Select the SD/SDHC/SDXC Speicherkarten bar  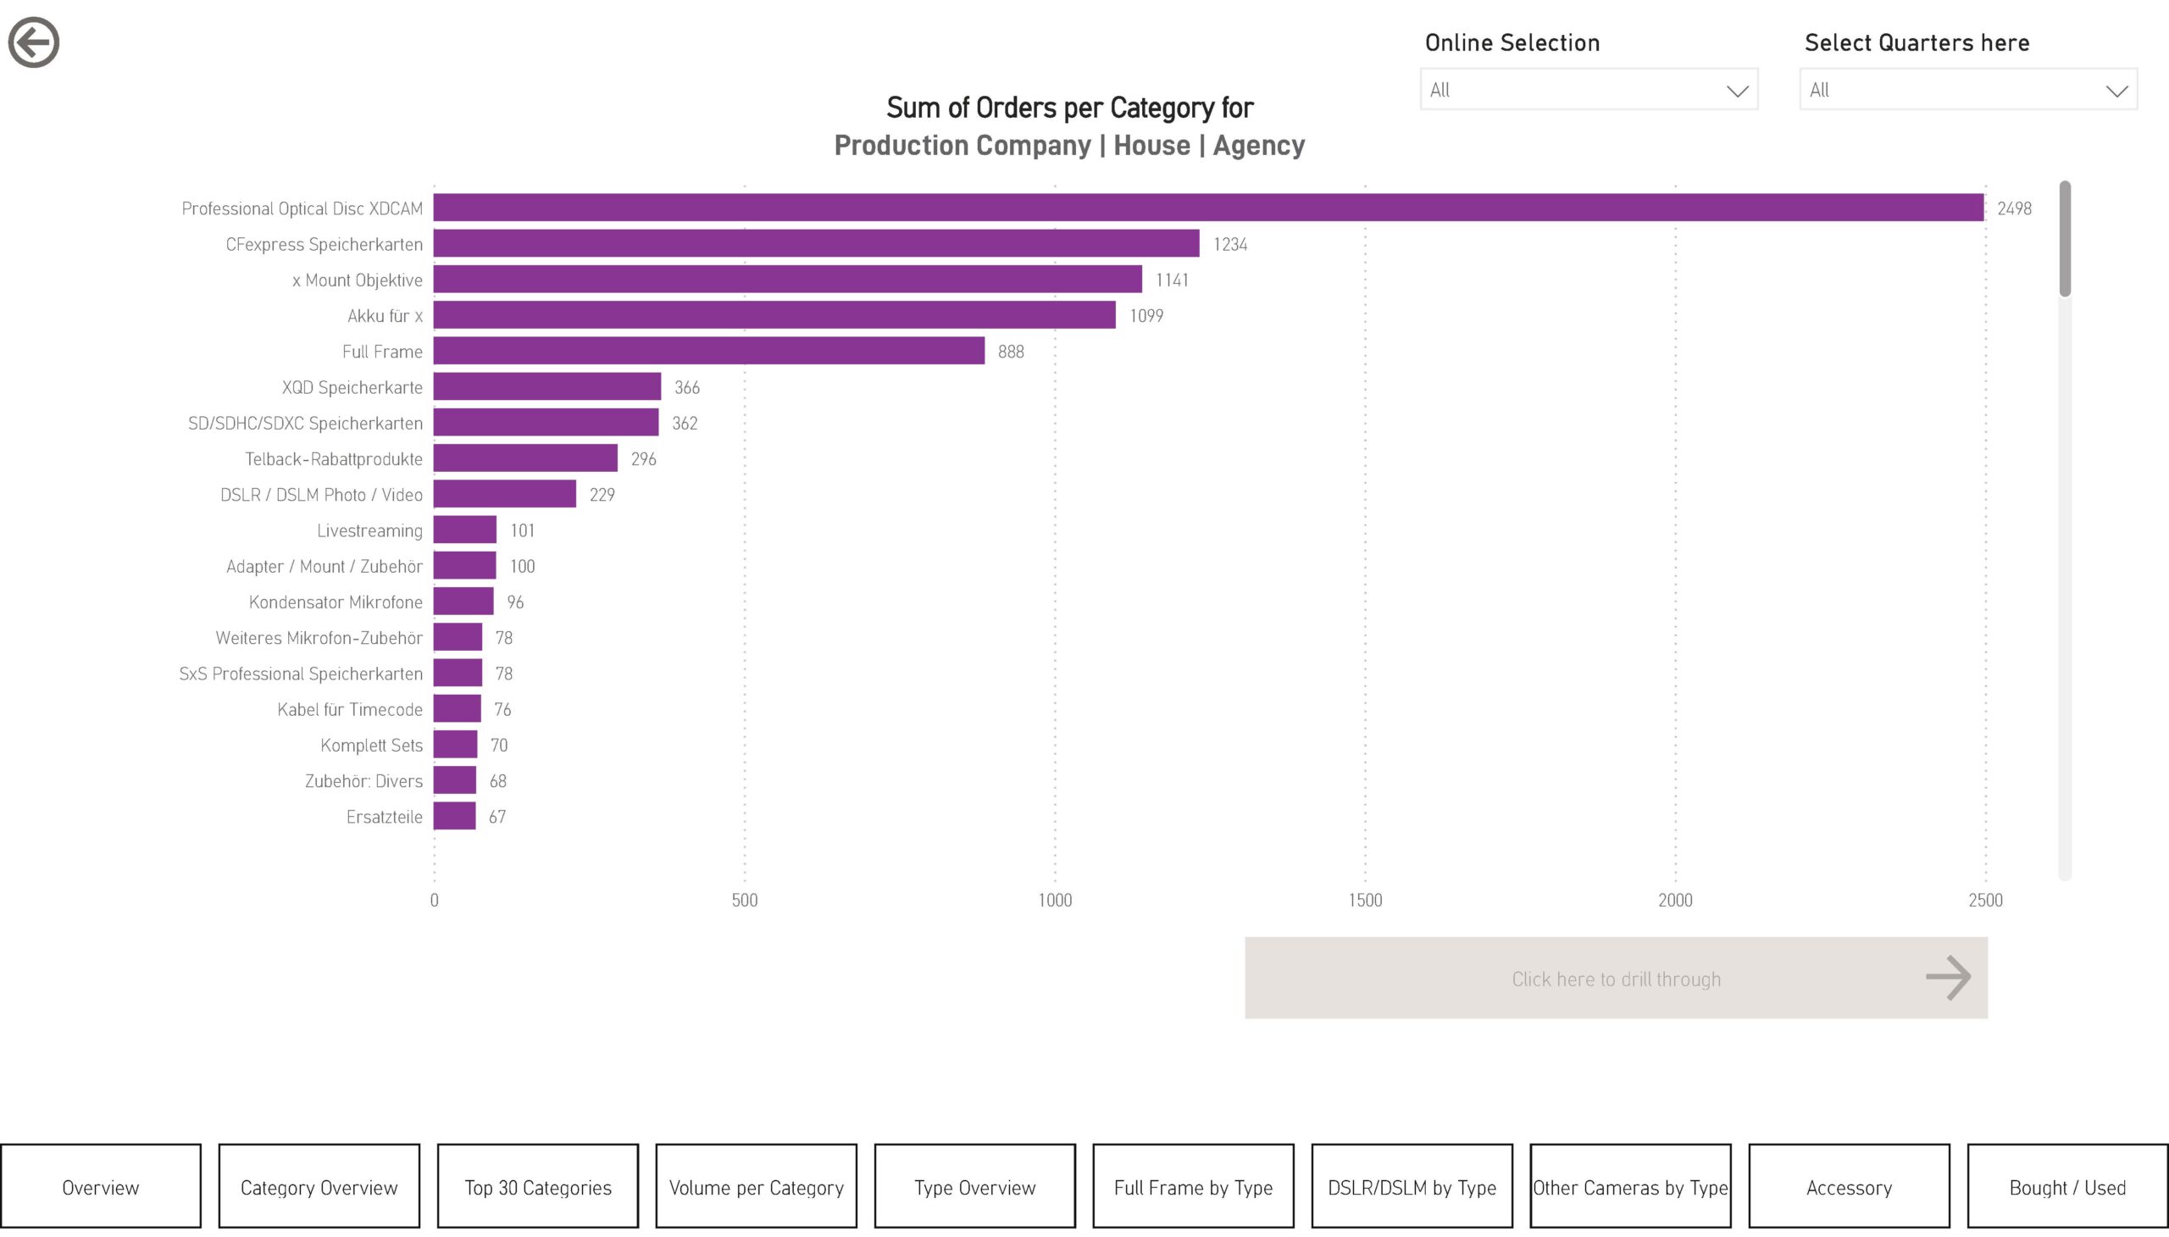coord(546,421)
